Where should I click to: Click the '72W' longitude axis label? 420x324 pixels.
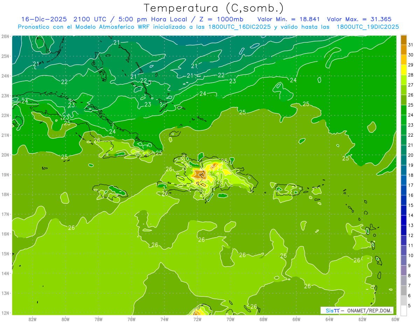click(x=197, y=319)
